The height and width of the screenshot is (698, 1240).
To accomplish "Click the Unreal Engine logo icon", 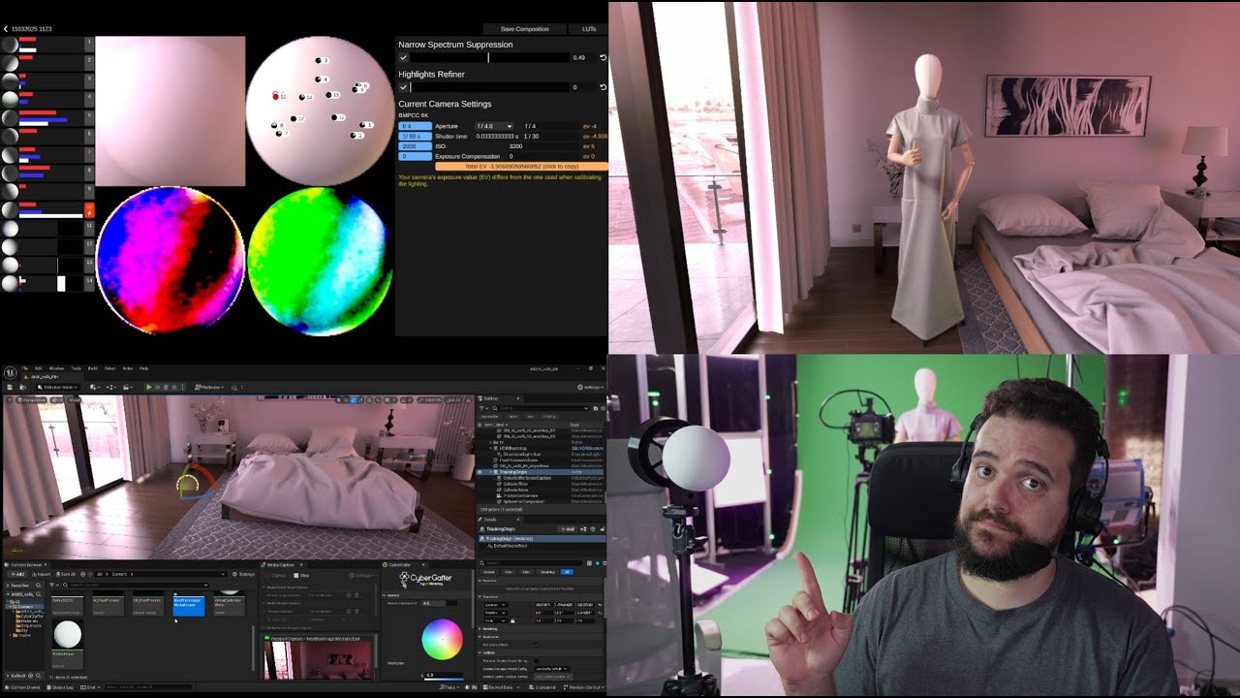I will [x=10, y=373].
